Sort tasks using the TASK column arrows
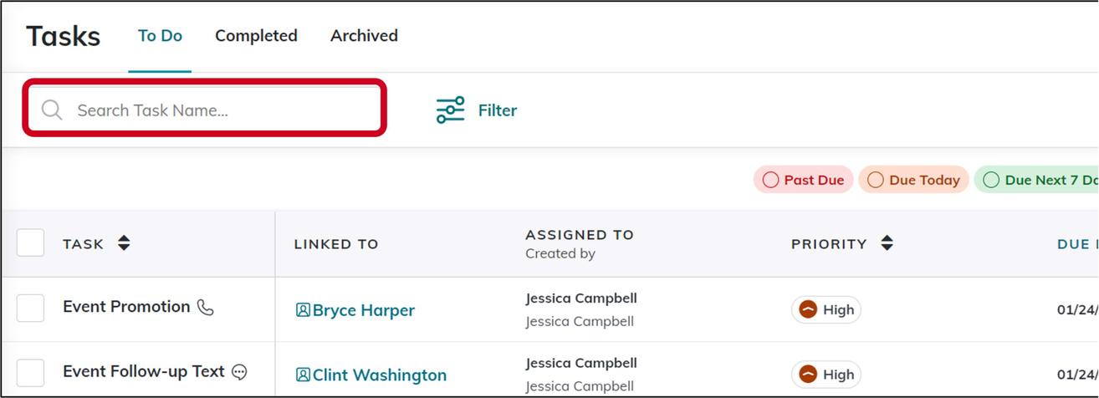Screen dimensions: 1099x398 [x=124, y=243]
